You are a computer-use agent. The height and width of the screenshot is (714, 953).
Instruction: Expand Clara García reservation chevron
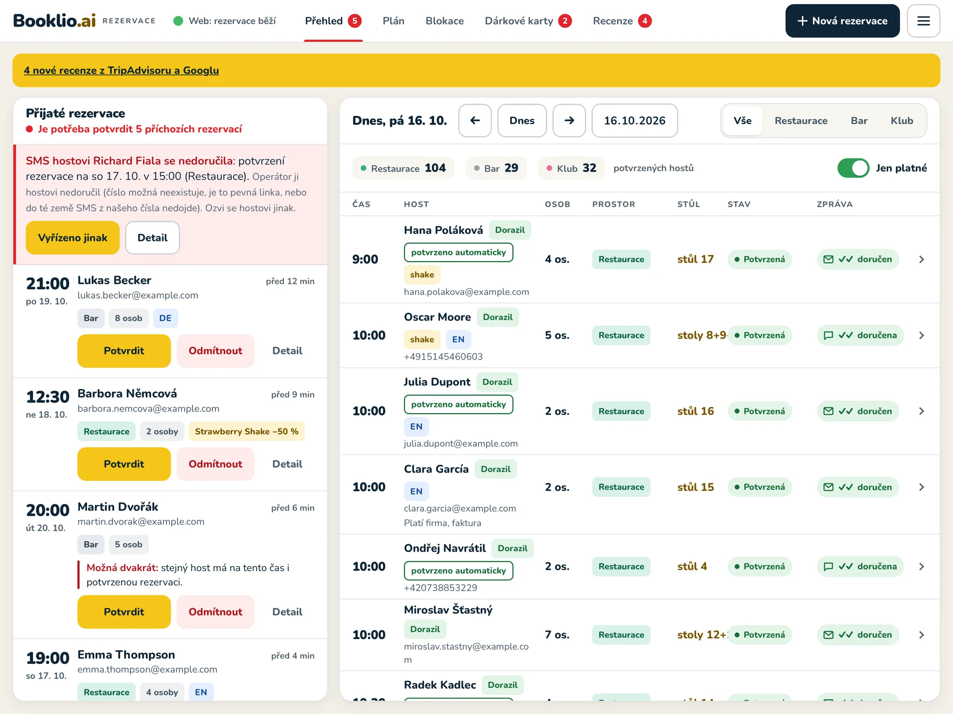[921, 487]
